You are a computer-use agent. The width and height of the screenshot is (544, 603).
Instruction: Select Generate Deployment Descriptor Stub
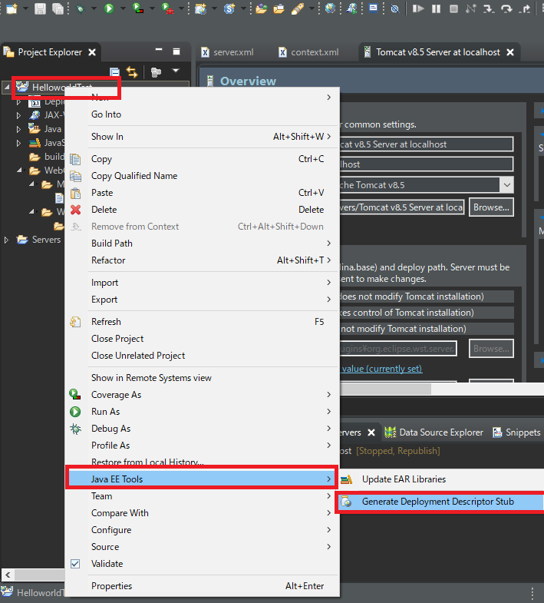point(440,502)
